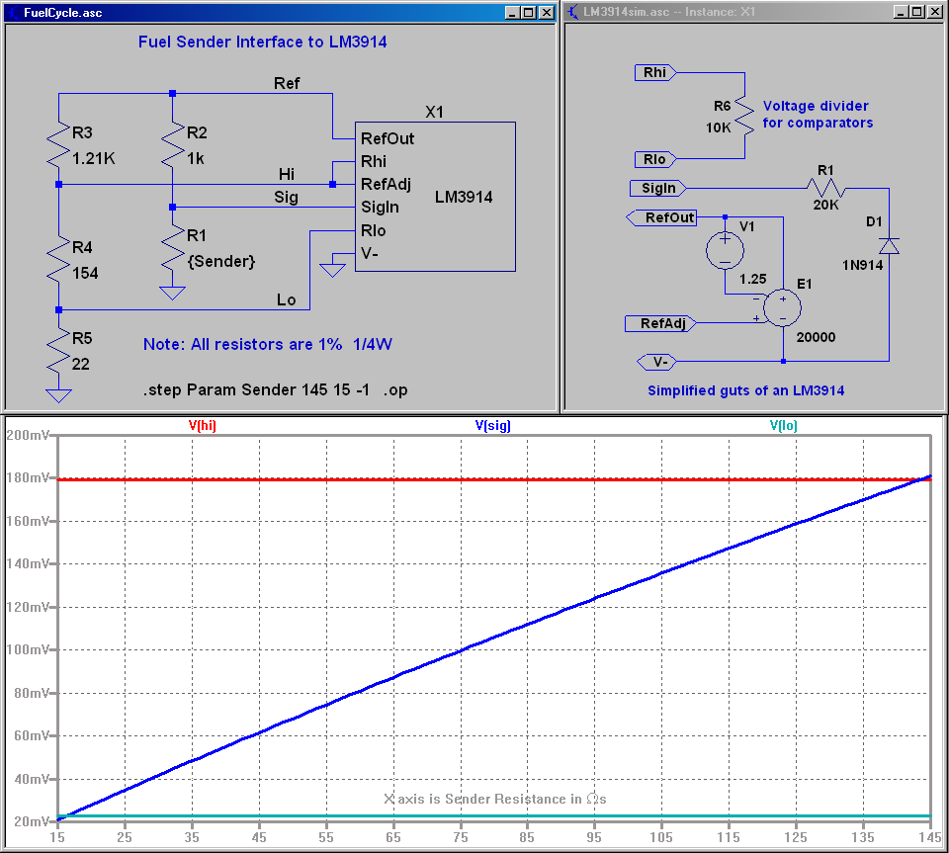Click the 'Voltage divider for comparators' comment

point(818,115)
